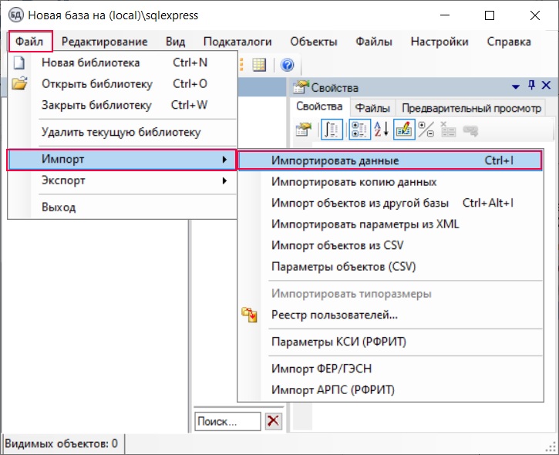This screenshot has width=559, height=455.
Task: Click the icon beside Реестр пользователей
Action: coord(250,315)
